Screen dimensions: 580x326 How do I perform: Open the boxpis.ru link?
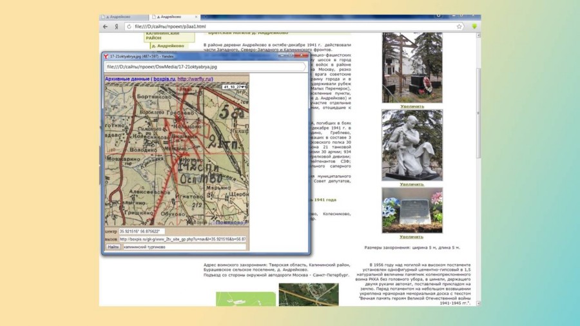163,79
